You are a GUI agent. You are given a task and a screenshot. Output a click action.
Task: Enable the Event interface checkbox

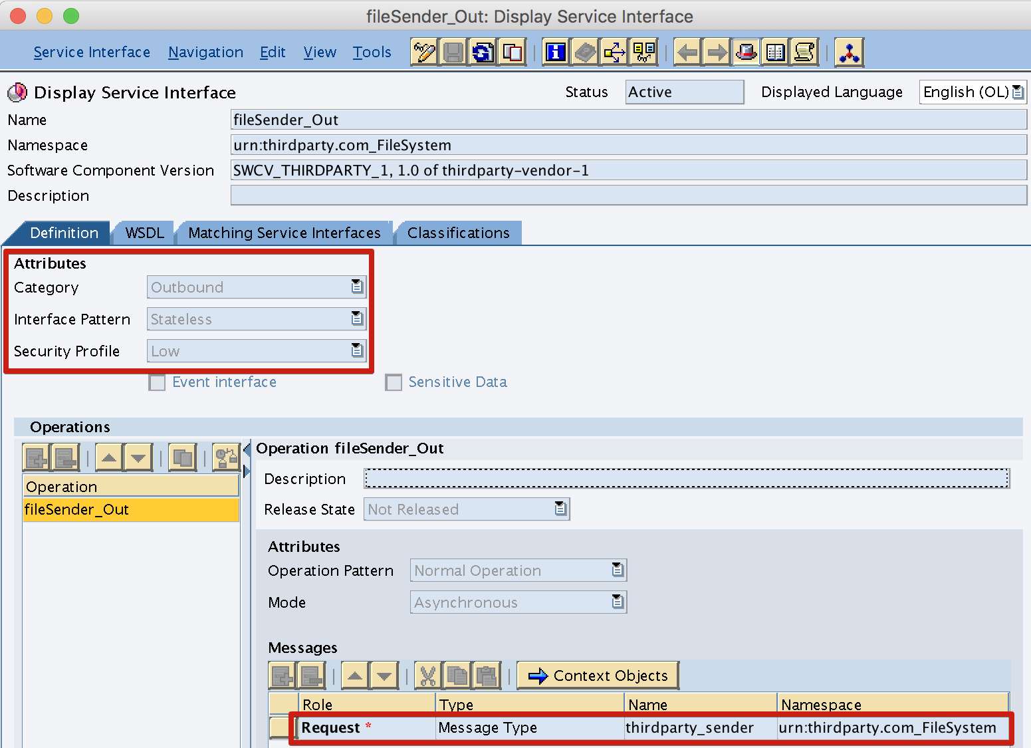[157, 382]
